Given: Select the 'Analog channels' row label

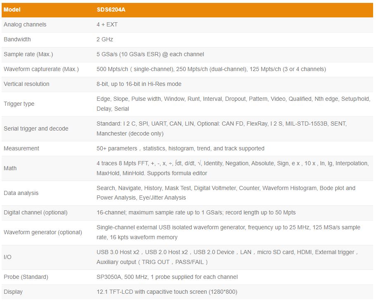Looking at the screenshot, I should (x=25, y=24).
